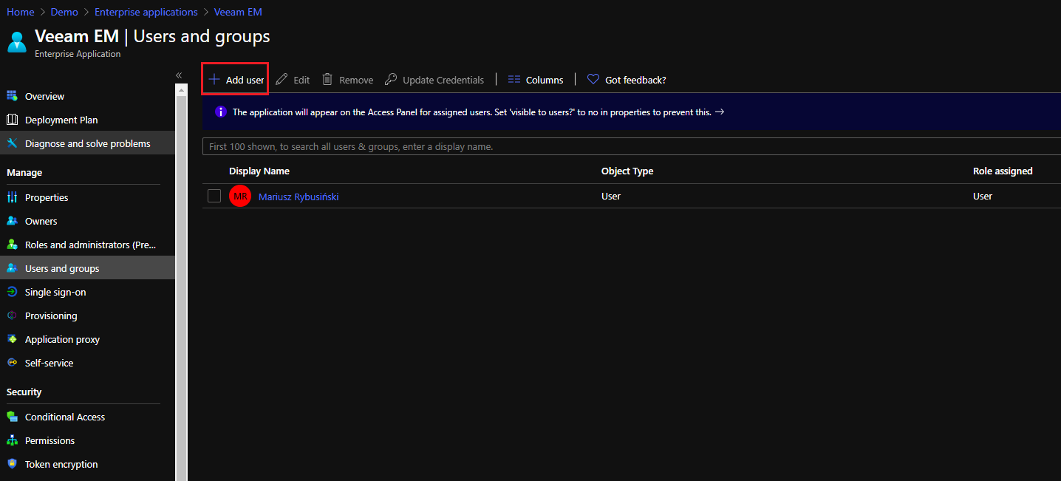
Task: Click the Token encryption shield icon
Action: click(x=12, y=464)
